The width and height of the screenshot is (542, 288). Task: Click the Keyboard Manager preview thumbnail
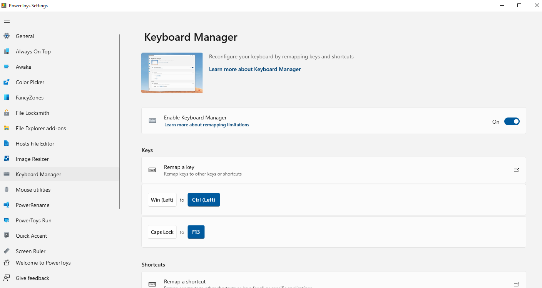pyautogui.click(x=172, y=73)
